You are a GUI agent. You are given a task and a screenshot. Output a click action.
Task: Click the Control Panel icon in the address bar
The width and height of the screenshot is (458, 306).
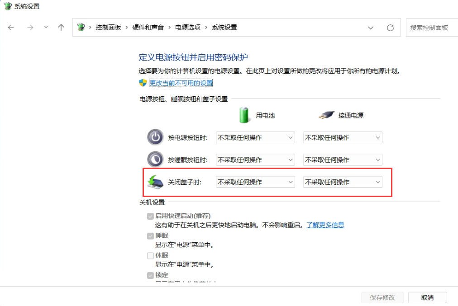click(81, 27)
